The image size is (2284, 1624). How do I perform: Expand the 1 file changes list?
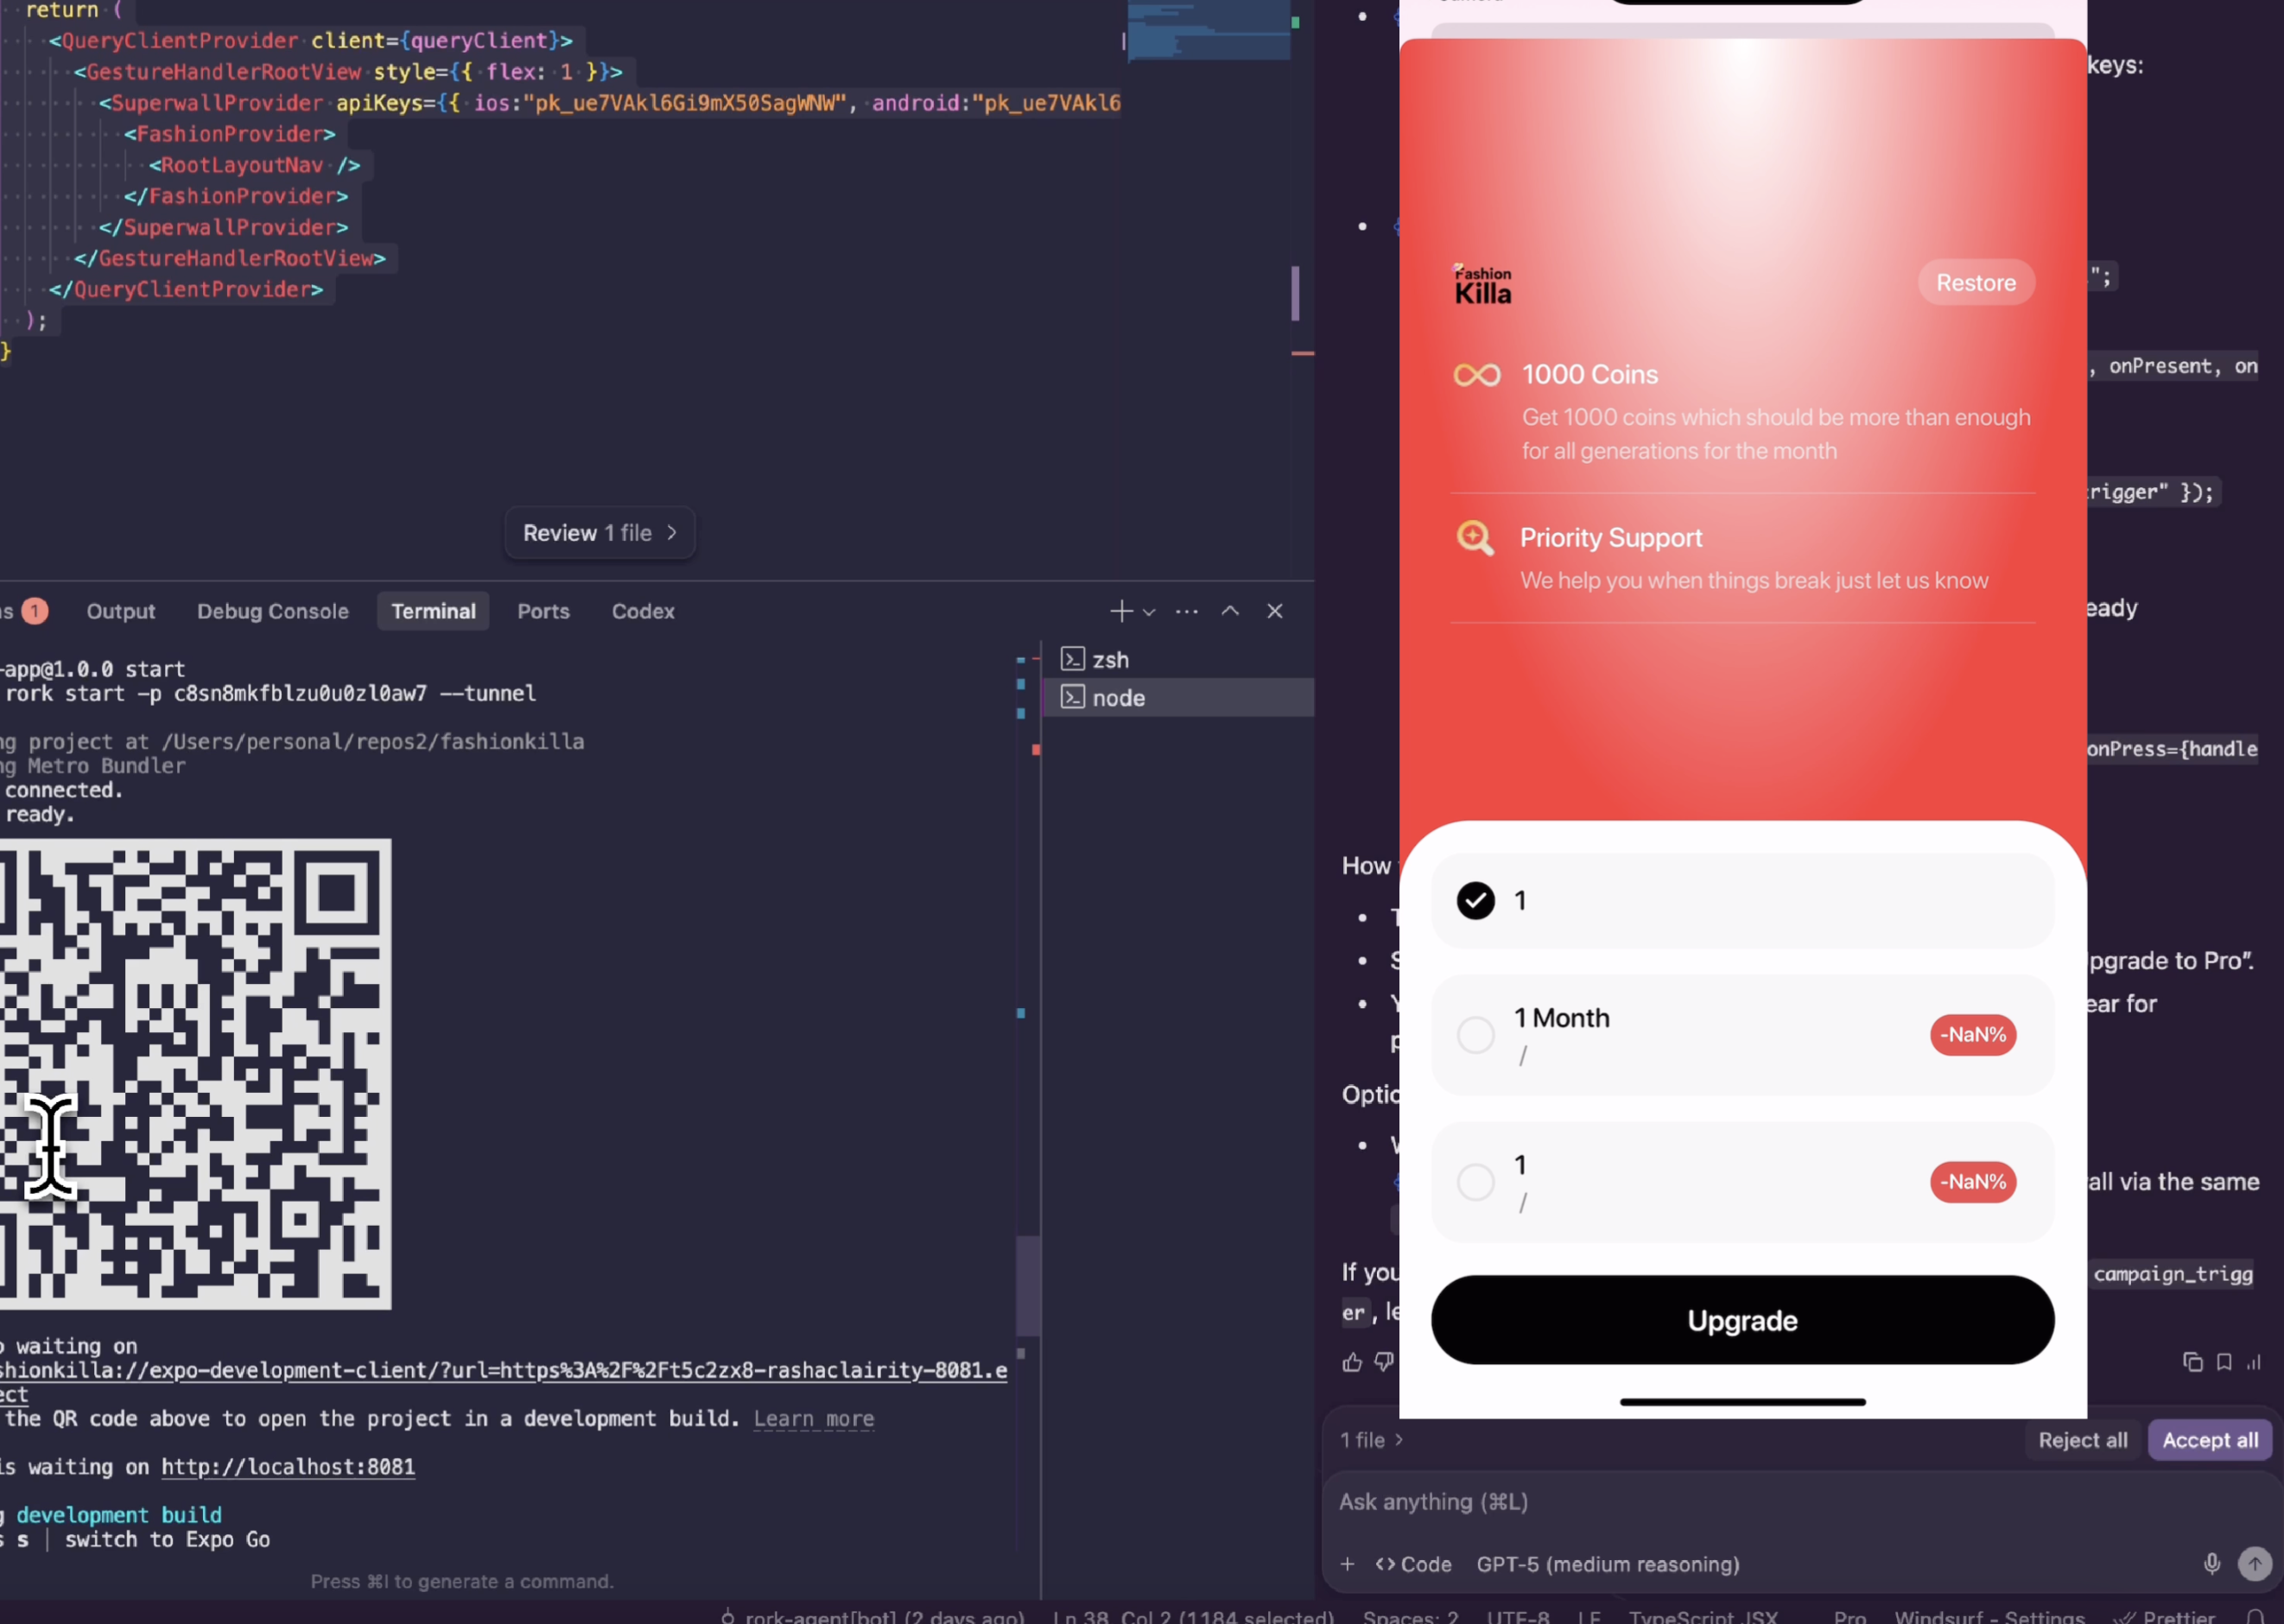(1371, 1440)
